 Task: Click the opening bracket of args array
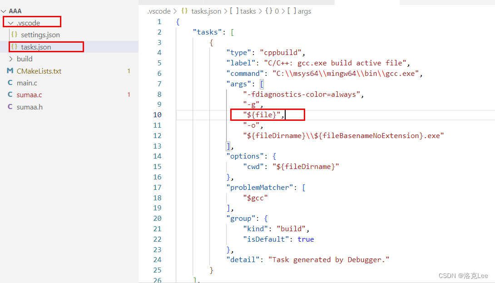point(262,84)
